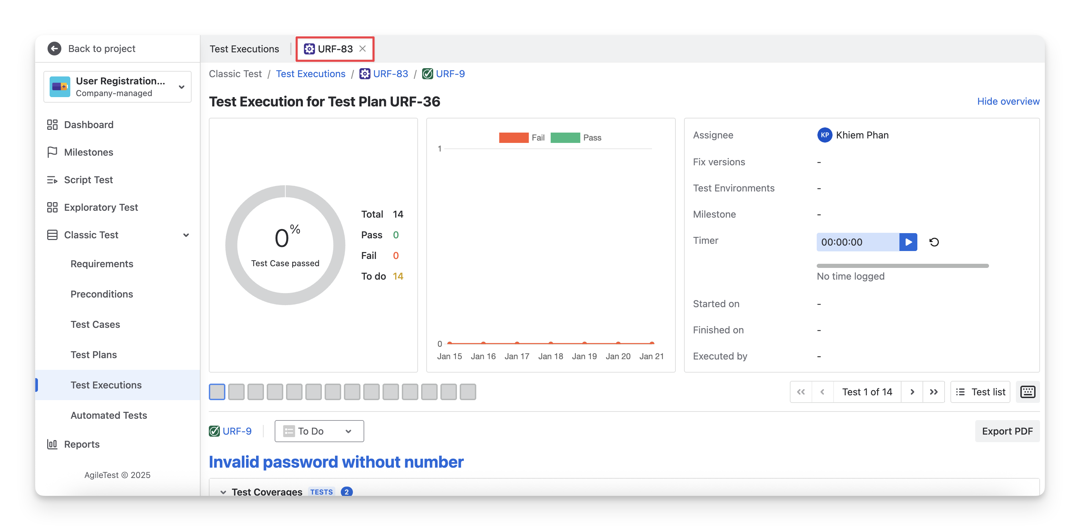The width and height of the screenshot is (1080, 531).
Task: Reset the timer with the circular arrow icon
Action: click(934, 242)
